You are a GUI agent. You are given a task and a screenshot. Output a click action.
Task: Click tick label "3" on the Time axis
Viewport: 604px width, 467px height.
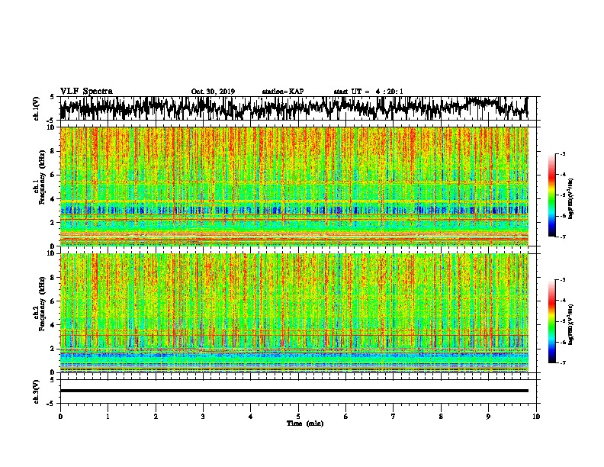pos(203,417)
